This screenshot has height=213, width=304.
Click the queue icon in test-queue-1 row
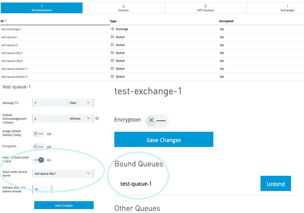click(112, 37)
